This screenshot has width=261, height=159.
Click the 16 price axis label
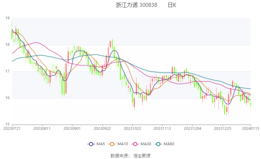pyautogui.click(x=7, y=98)
